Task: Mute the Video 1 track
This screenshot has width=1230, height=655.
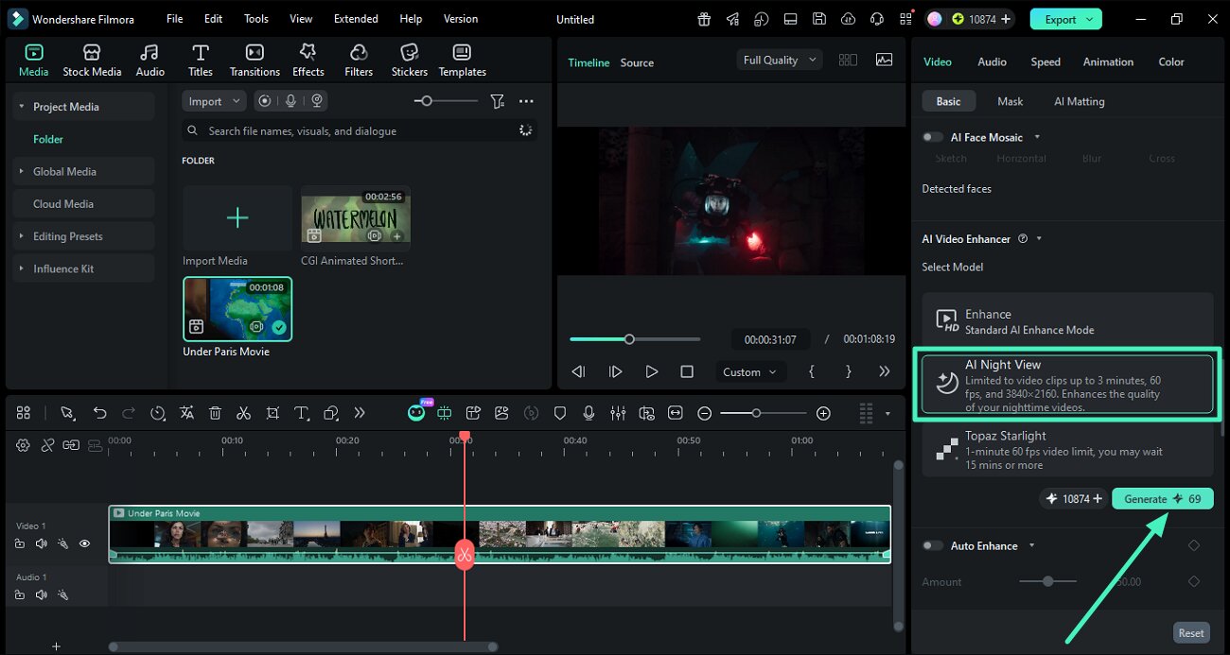Action: pyautogui.click(x=41, y=543)
